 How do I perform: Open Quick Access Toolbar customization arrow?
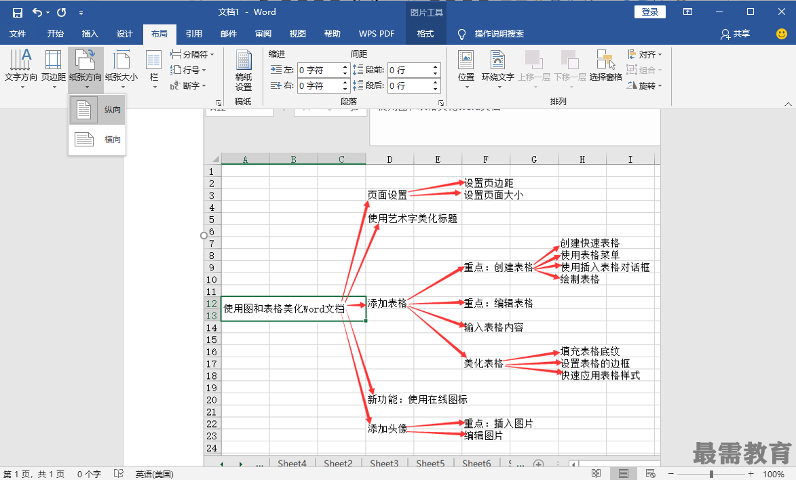(x=81, y=13)
